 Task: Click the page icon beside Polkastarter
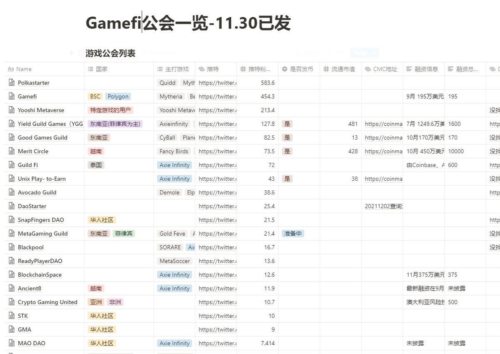click(11, 83)
